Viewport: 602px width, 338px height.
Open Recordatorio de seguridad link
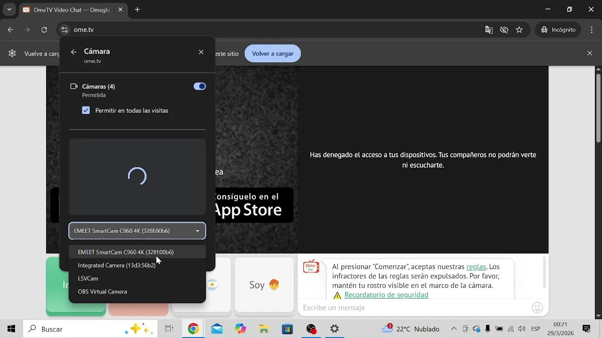pyautogui.click(x=386, y=295)
